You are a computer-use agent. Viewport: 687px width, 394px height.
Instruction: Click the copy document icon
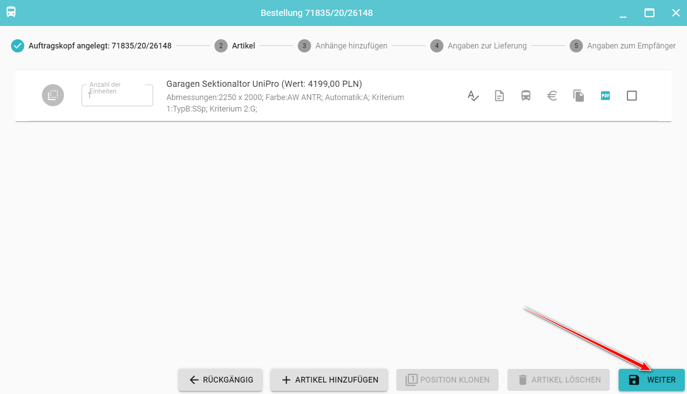point(578,96)
